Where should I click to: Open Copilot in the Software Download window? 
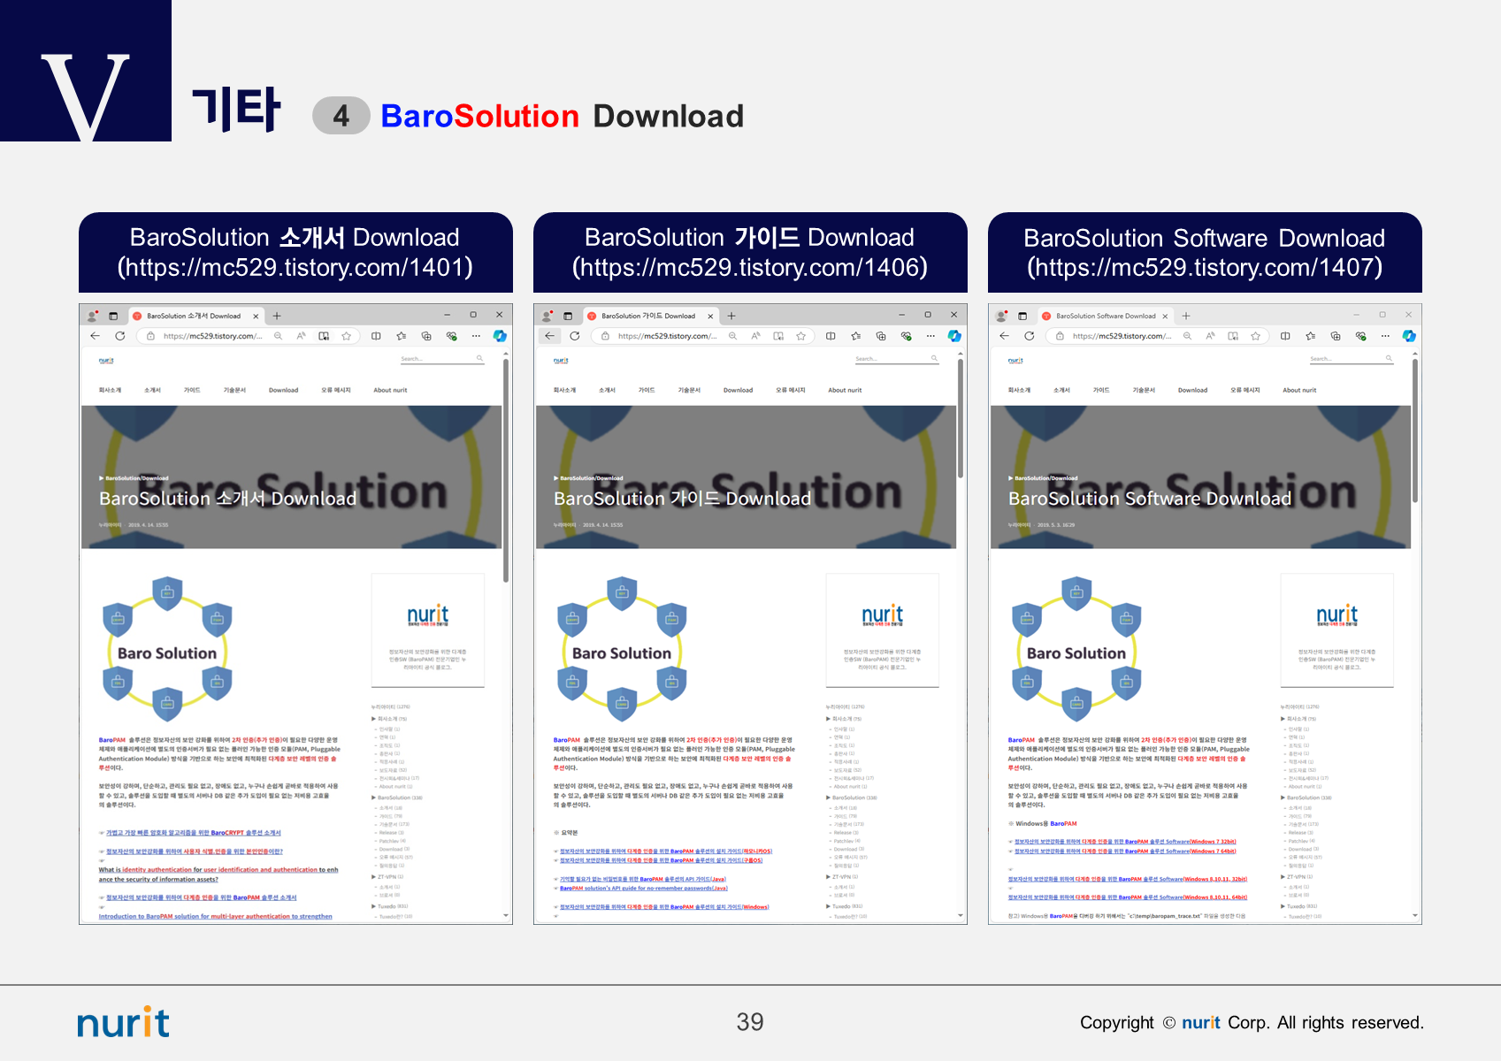(1409, 336)
